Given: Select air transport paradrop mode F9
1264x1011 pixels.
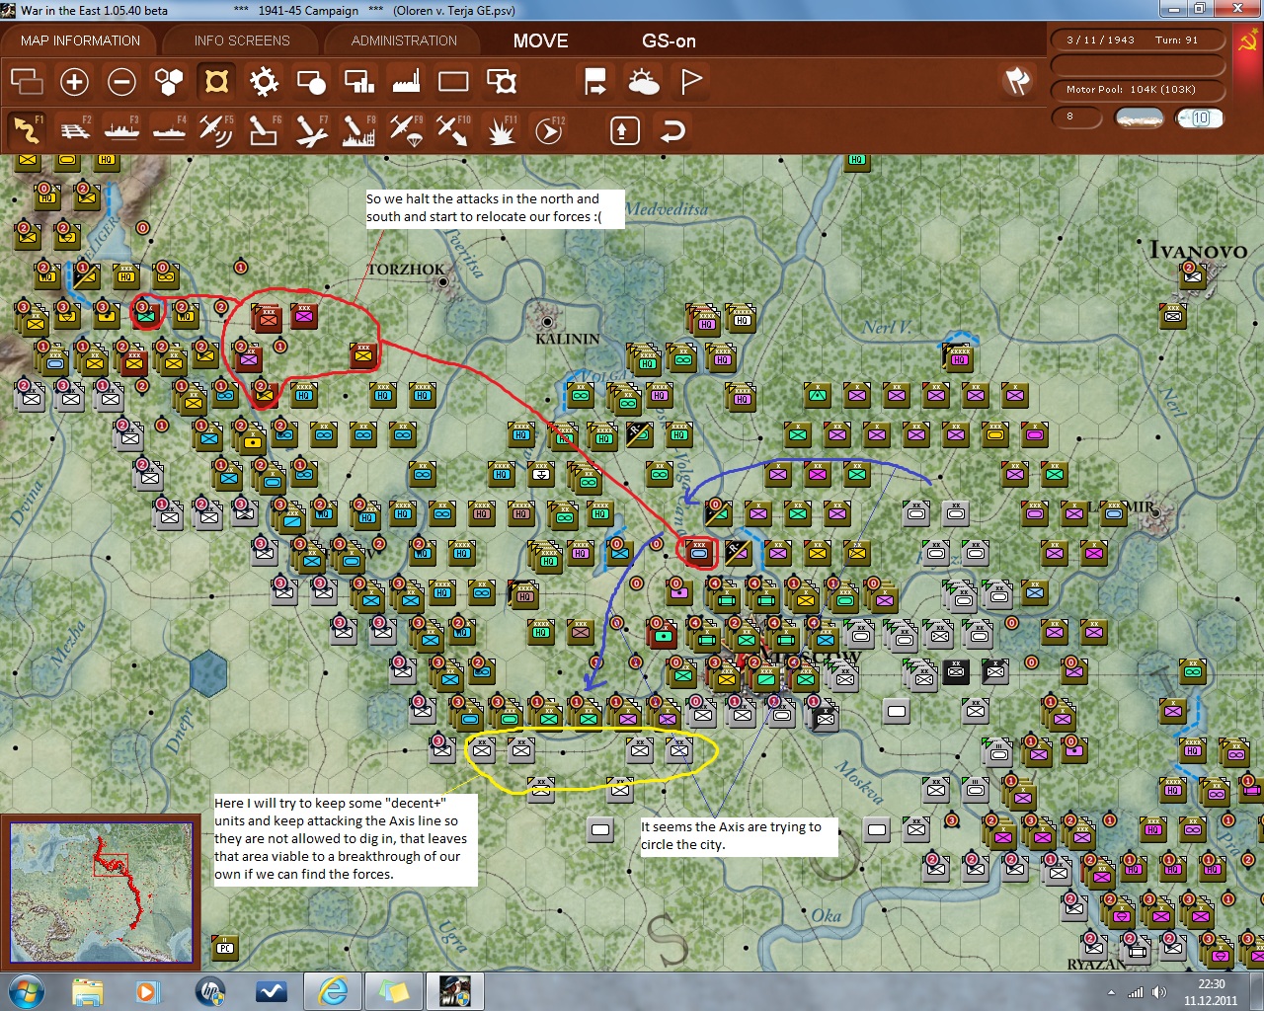Looking at the screenshot, I should point(406,130).
